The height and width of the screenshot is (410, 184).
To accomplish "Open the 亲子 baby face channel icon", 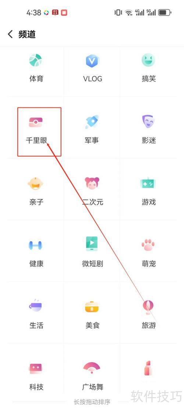I will pyautogui.click(x=36, y=183).
